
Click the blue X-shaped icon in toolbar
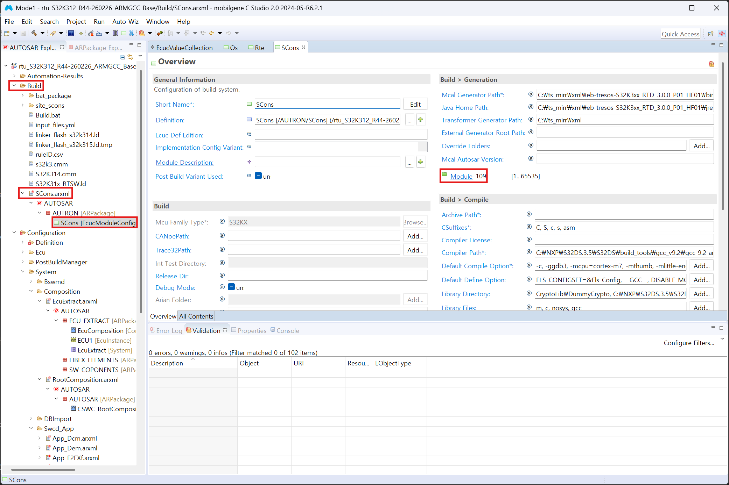pyautogui.click(x=131, y=33)
